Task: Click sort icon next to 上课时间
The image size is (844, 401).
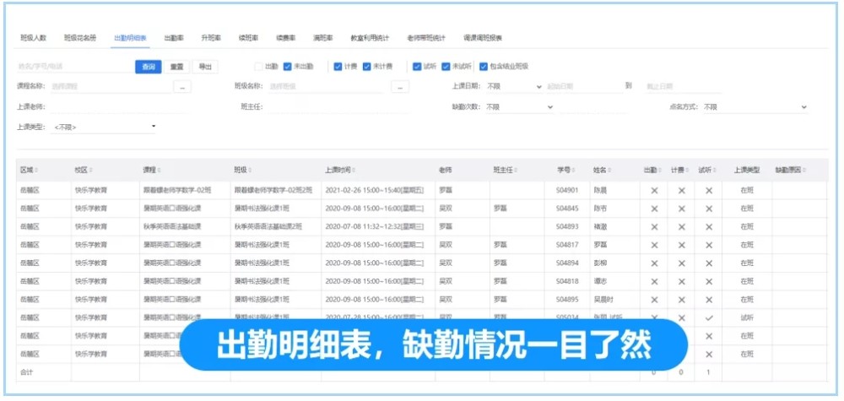Action: (354, 170)
